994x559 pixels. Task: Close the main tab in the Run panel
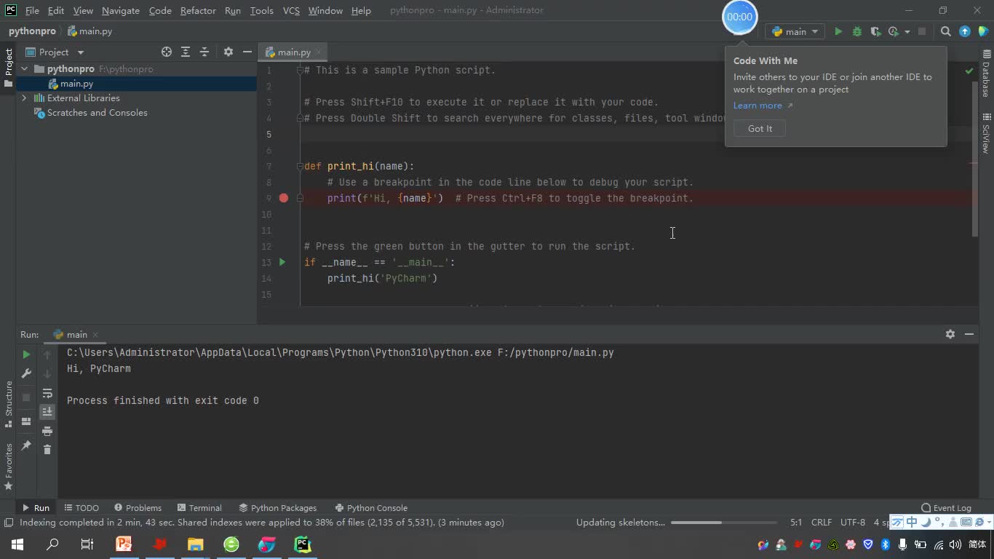pos(95,335)
